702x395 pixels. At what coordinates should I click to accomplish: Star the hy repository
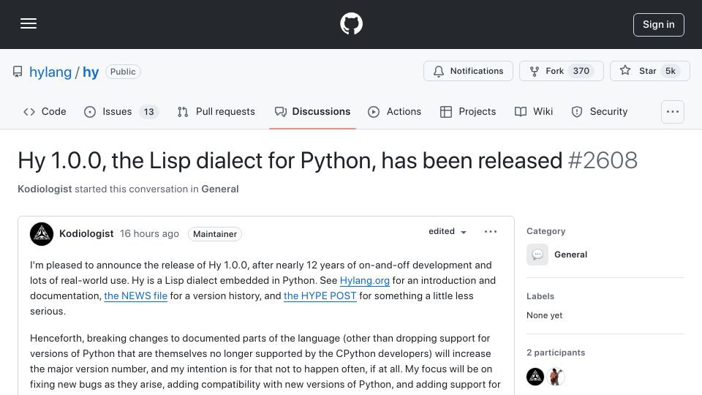tap(649, 71)
